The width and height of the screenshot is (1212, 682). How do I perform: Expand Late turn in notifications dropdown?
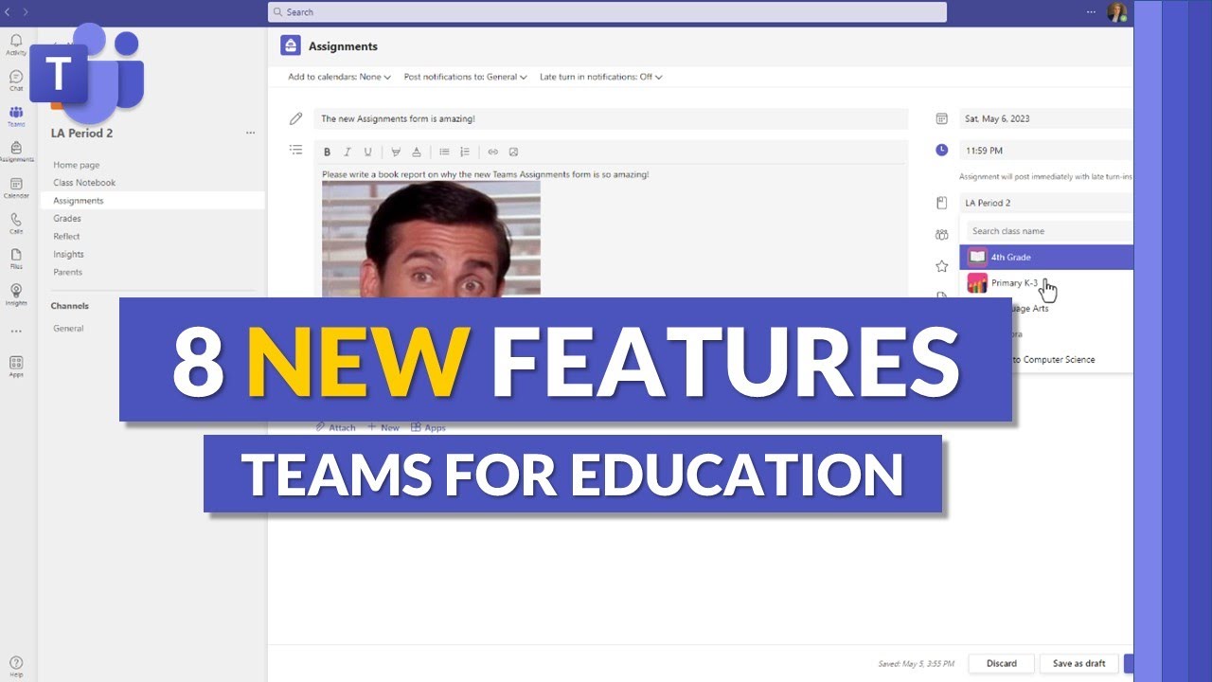[601, 77]
